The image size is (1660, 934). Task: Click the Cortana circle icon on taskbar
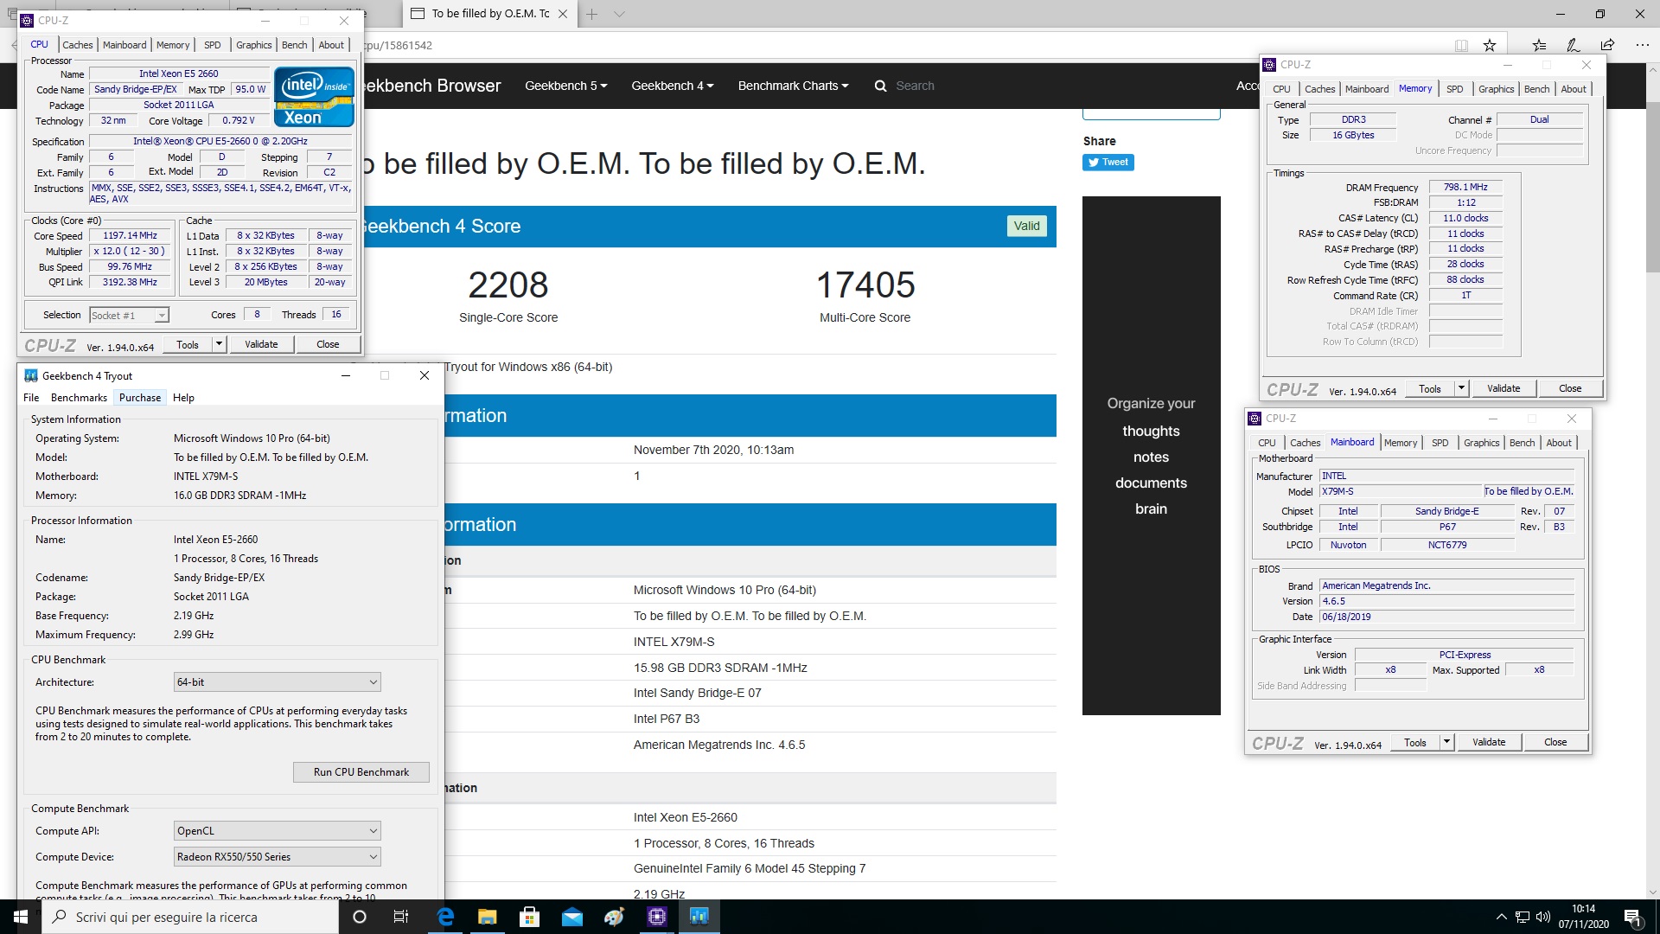(x=360, y=917)
